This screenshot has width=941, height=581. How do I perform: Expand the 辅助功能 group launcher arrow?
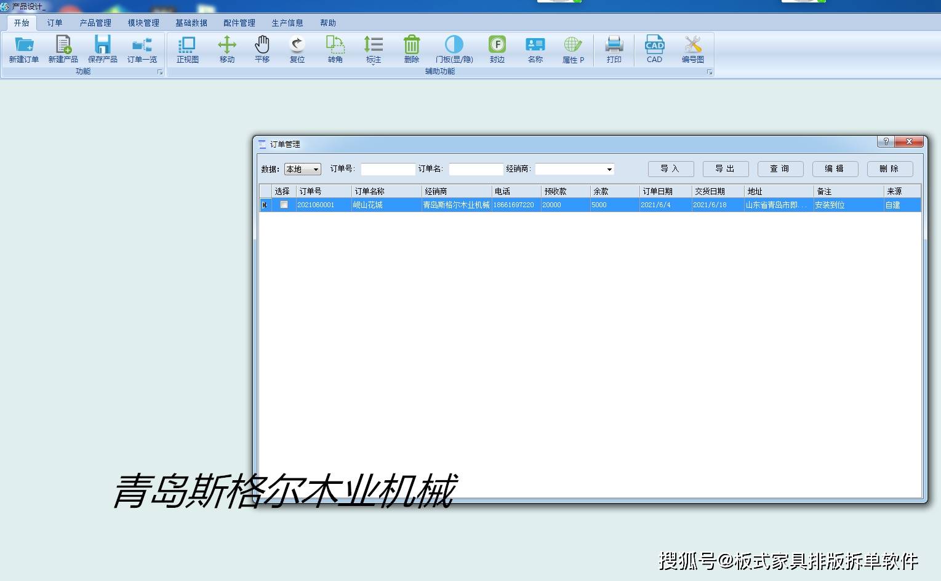coord(710,73)
